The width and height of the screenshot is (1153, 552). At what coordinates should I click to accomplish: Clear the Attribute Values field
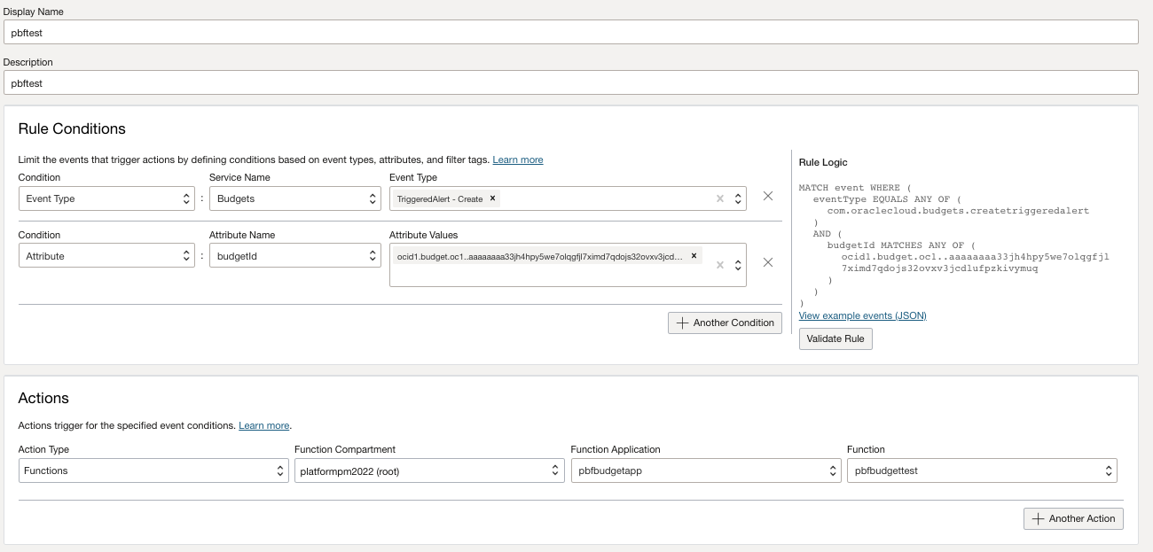point(719,263)
